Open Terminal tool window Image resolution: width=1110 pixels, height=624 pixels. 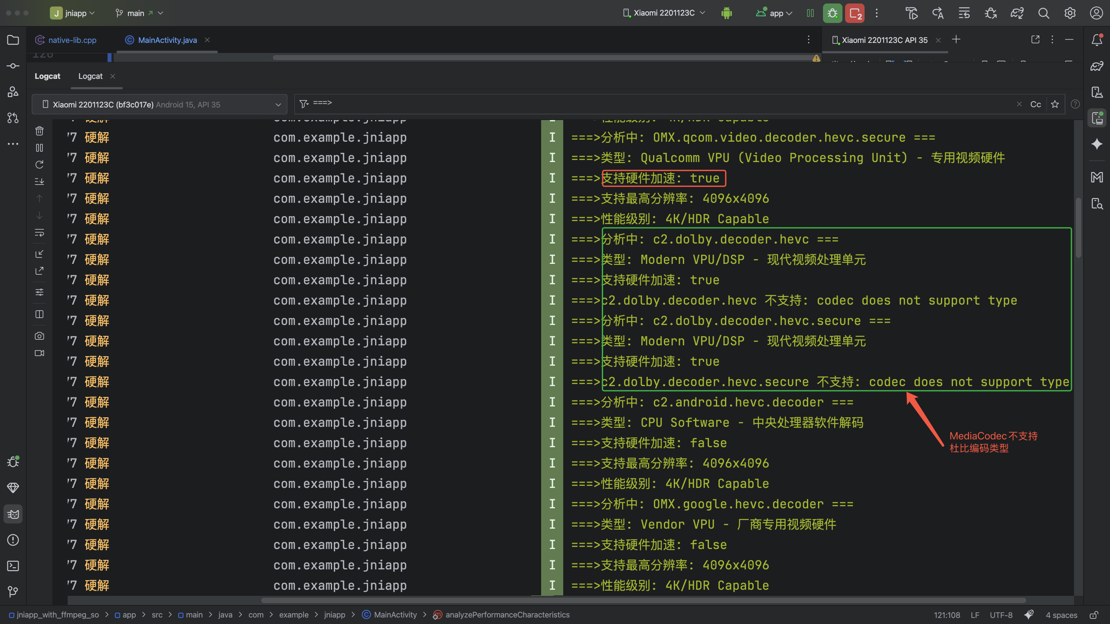pos(13,566)
